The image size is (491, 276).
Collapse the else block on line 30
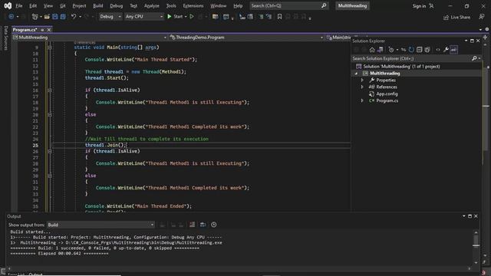pos(50,176)
